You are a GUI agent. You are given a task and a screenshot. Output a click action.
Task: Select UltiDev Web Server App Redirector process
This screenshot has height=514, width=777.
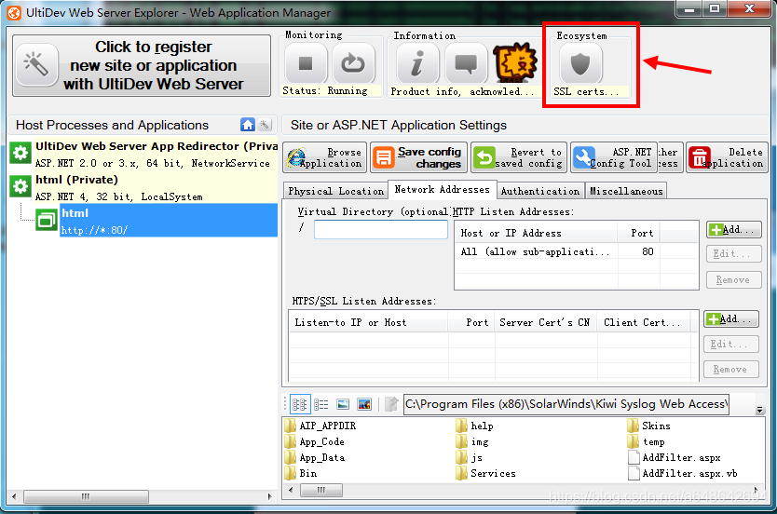tap(143, 155)
